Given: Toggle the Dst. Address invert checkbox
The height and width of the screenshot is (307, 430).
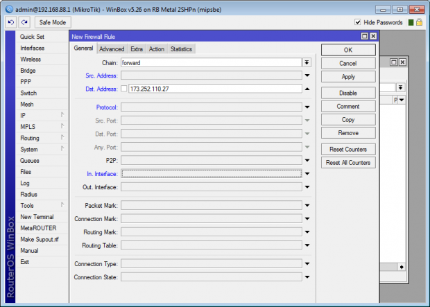Looking at the screenshot, I should coord(124,89).
